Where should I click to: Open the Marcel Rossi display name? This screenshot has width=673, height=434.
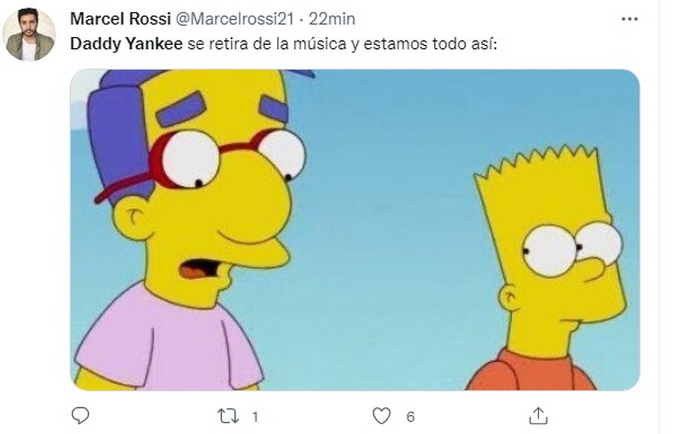(x=121, y=19)
